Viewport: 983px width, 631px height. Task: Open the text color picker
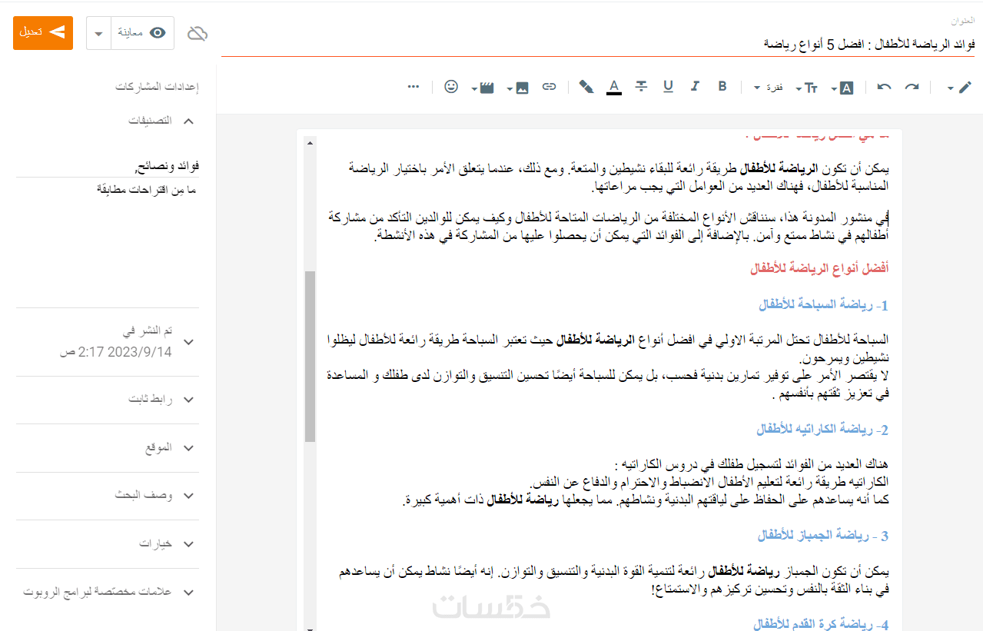point(613,87)
